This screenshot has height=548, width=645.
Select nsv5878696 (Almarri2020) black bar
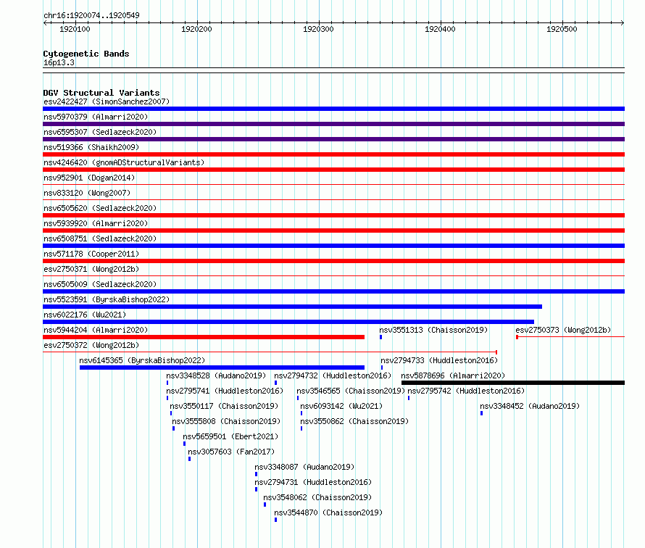[x=513, y=383]
